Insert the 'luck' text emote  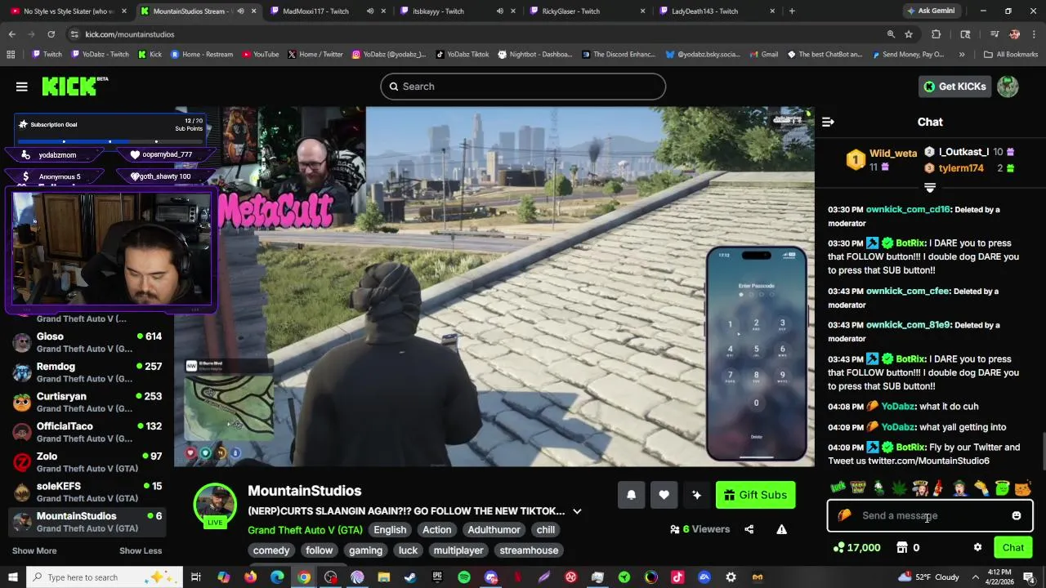[838, 488]
